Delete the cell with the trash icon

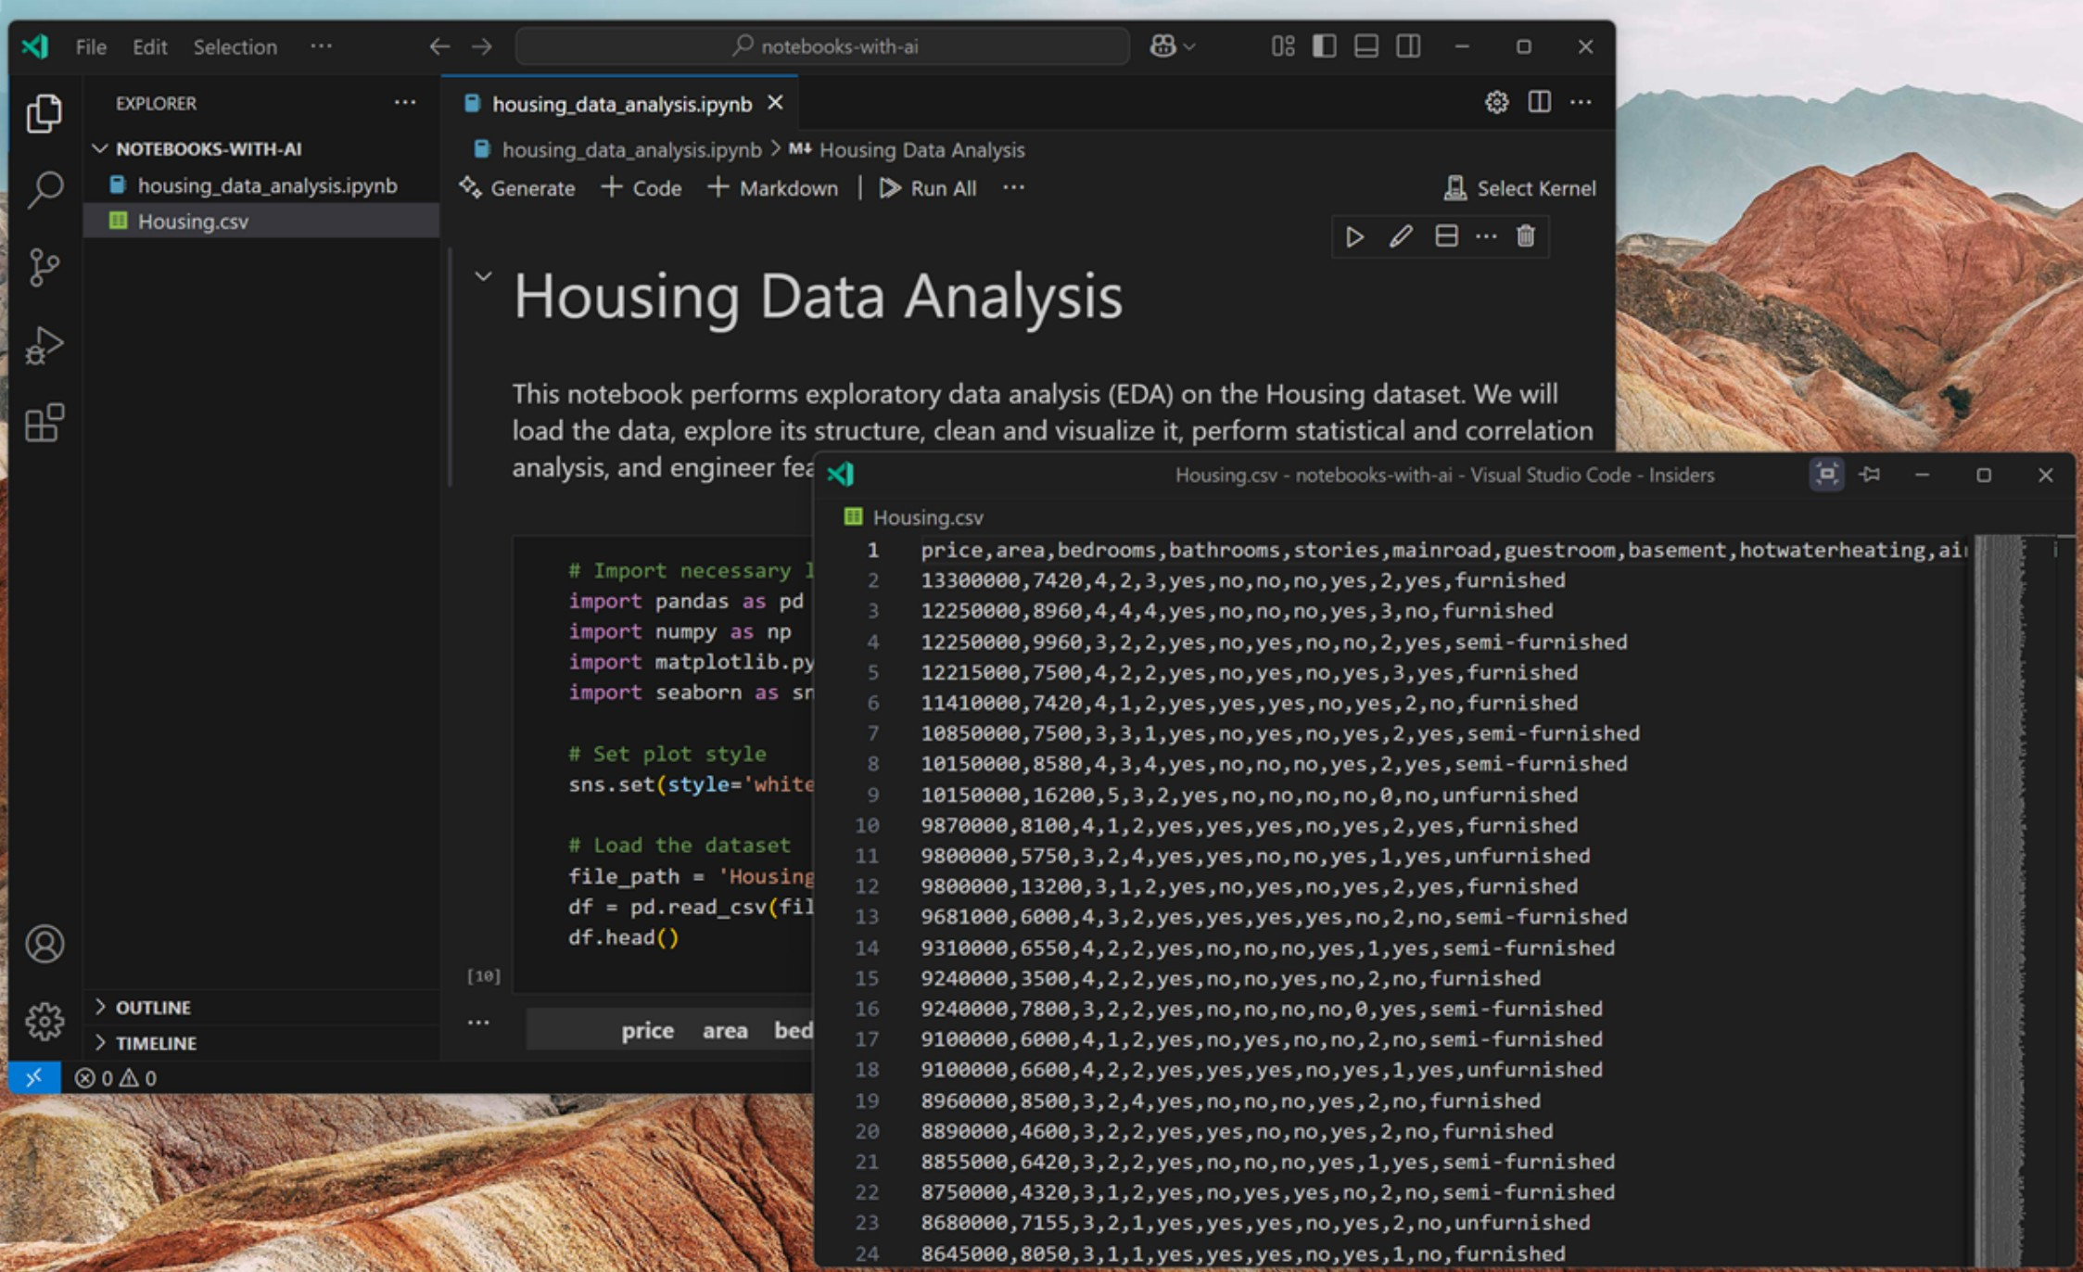[x=1526, y=237]
